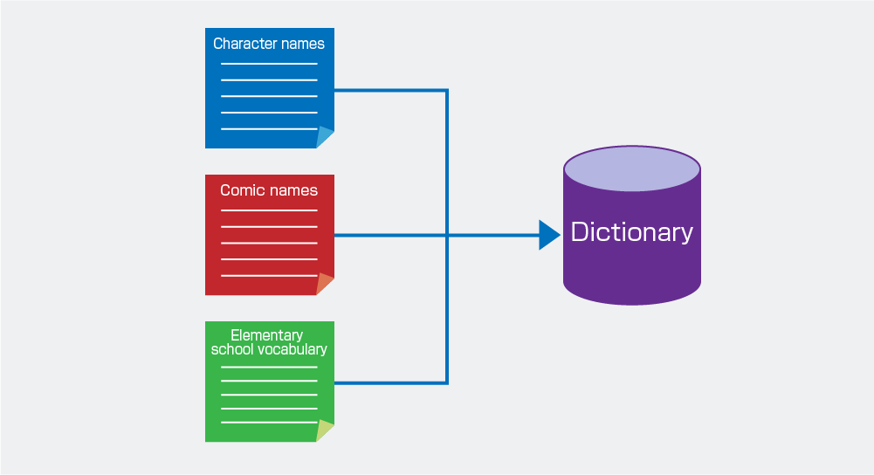Select the last white line in the green document
Screen dimensions: 874x475
click(269, 423)
